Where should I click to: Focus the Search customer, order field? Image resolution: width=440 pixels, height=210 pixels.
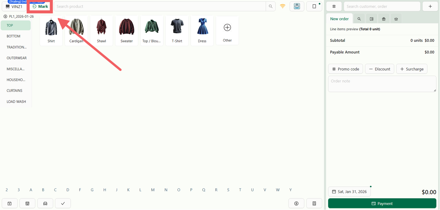pos(382,6)
